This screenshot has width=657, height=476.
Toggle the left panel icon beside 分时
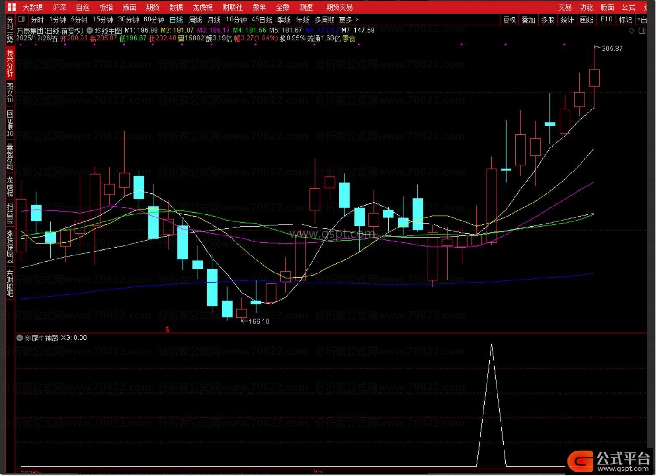tap(21, 19)
